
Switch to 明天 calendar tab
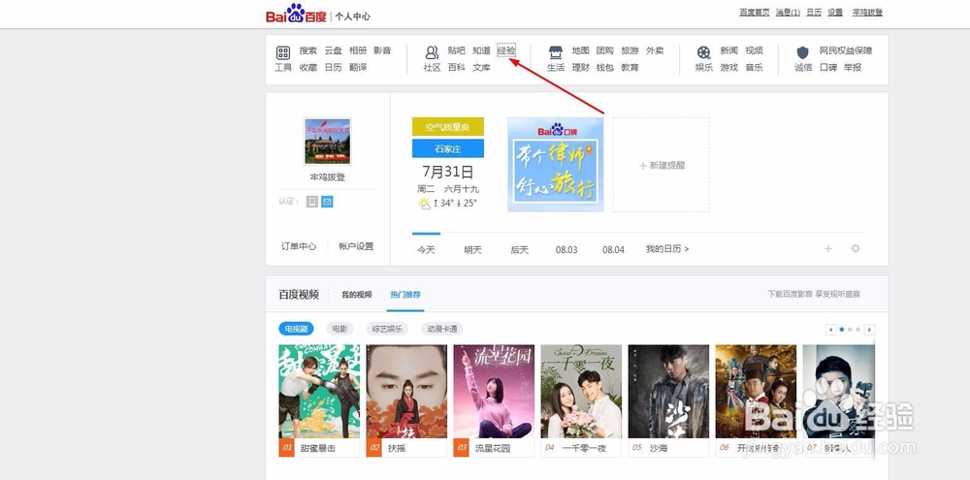[472, 250]
